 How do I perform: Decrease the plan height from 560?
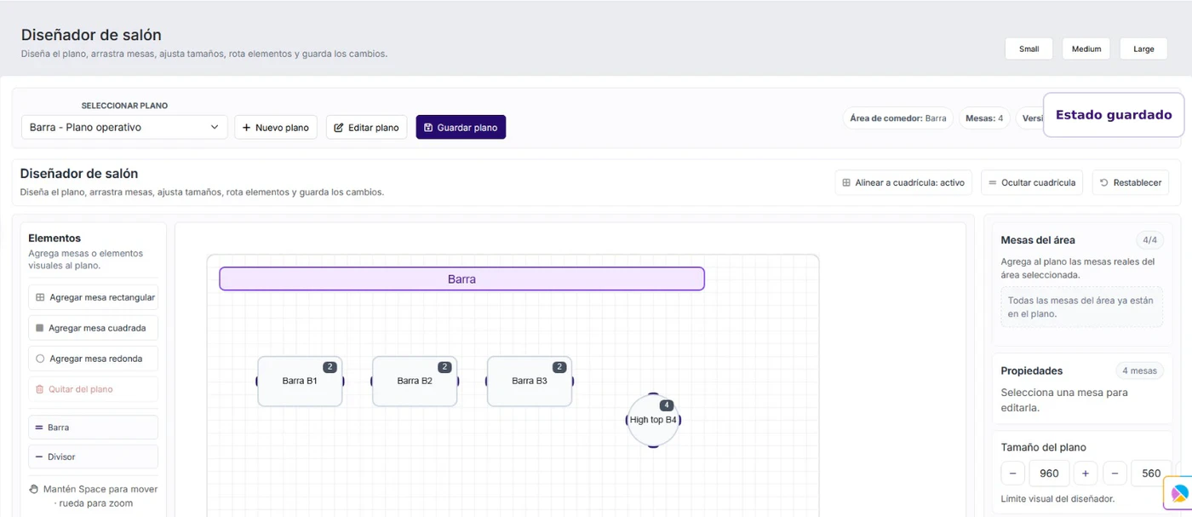click(1115, 474)
